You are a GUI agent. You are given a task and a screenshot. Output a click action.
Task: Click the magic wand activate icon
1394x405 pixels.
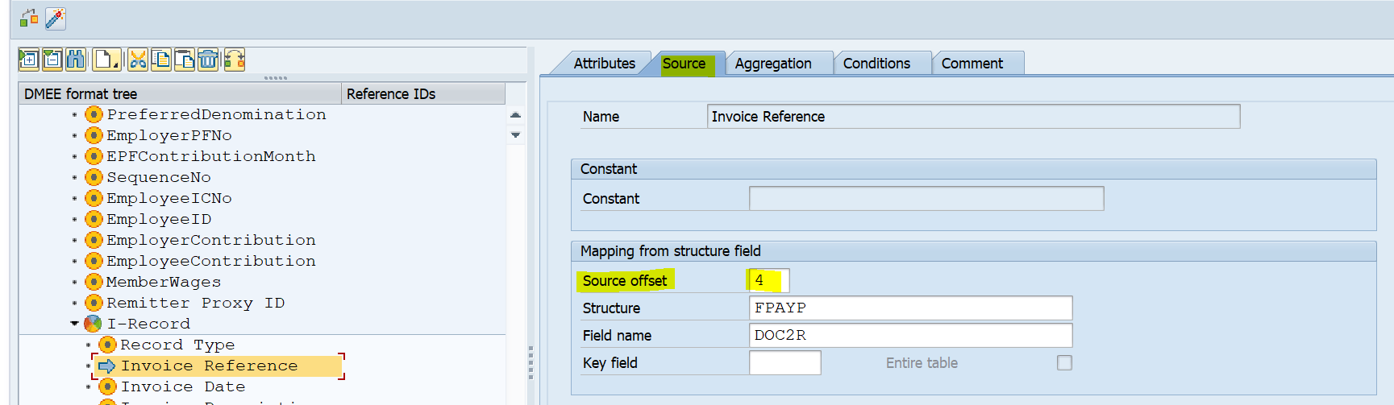[55, 18]
